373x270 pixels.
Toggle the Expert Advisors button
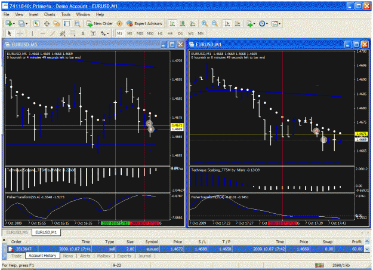pos(144,23)
